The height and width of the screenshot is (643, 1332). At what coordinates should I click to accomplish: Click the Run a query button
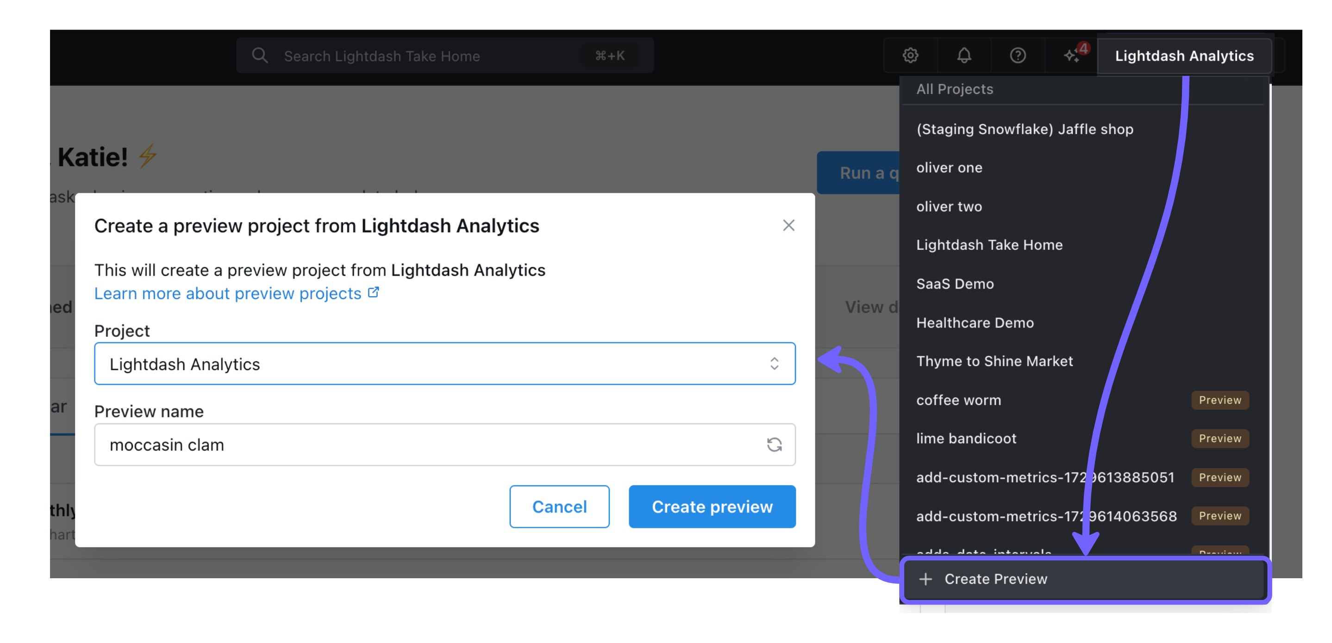(x=858, y=173)
